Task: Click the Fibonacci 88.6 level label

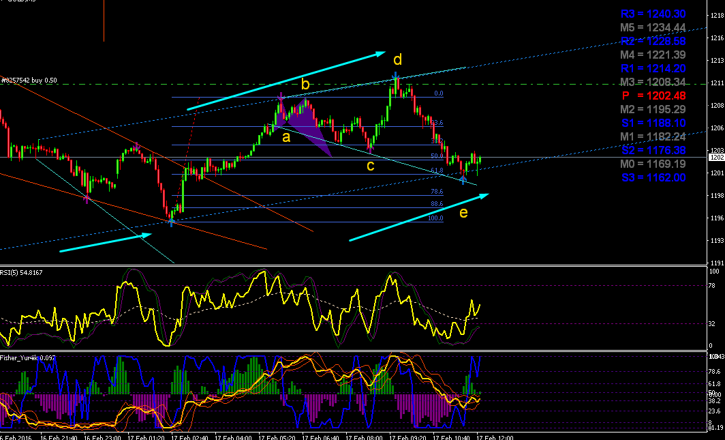Action: click(437, 204)
